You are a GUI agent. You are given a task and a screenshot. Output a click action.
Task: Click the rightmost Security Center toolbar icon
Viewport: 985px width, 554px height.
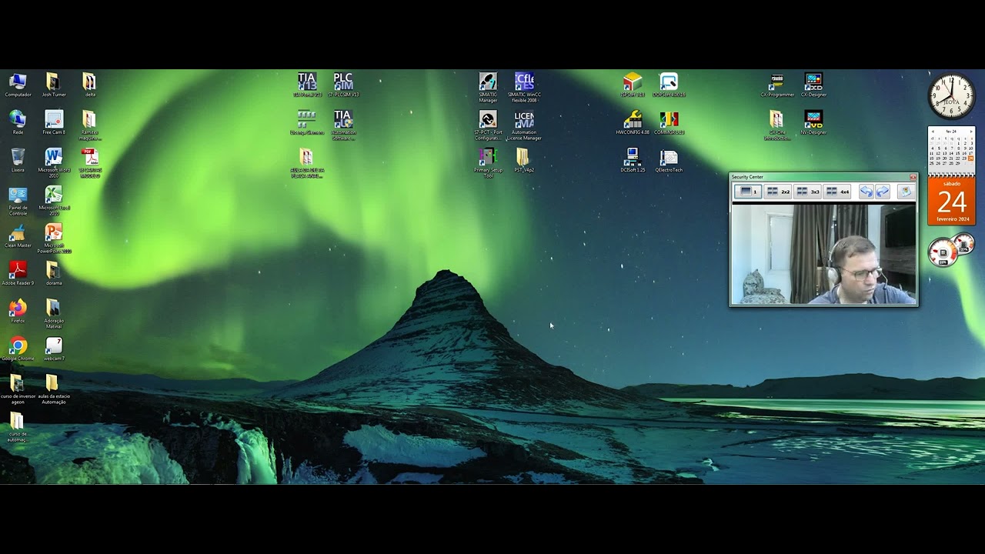click(x=906, y=192)
